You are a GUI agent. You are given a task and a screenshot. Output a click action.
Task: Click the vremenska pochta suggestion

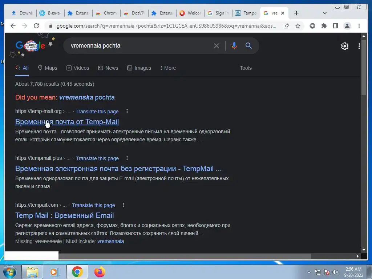coord(87,97)
